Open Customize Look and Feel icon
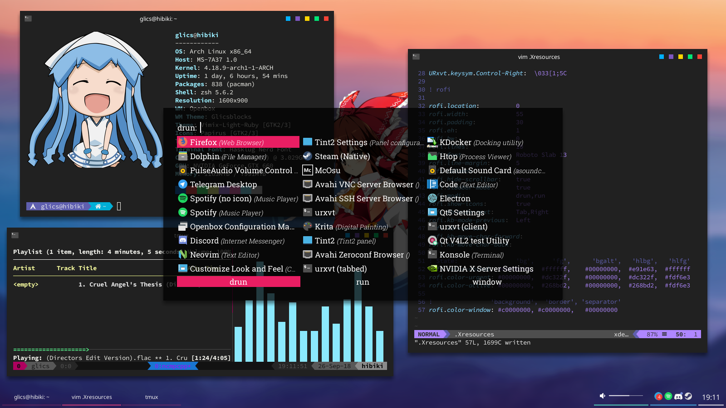Screen dimensions: 726x408 183,269
